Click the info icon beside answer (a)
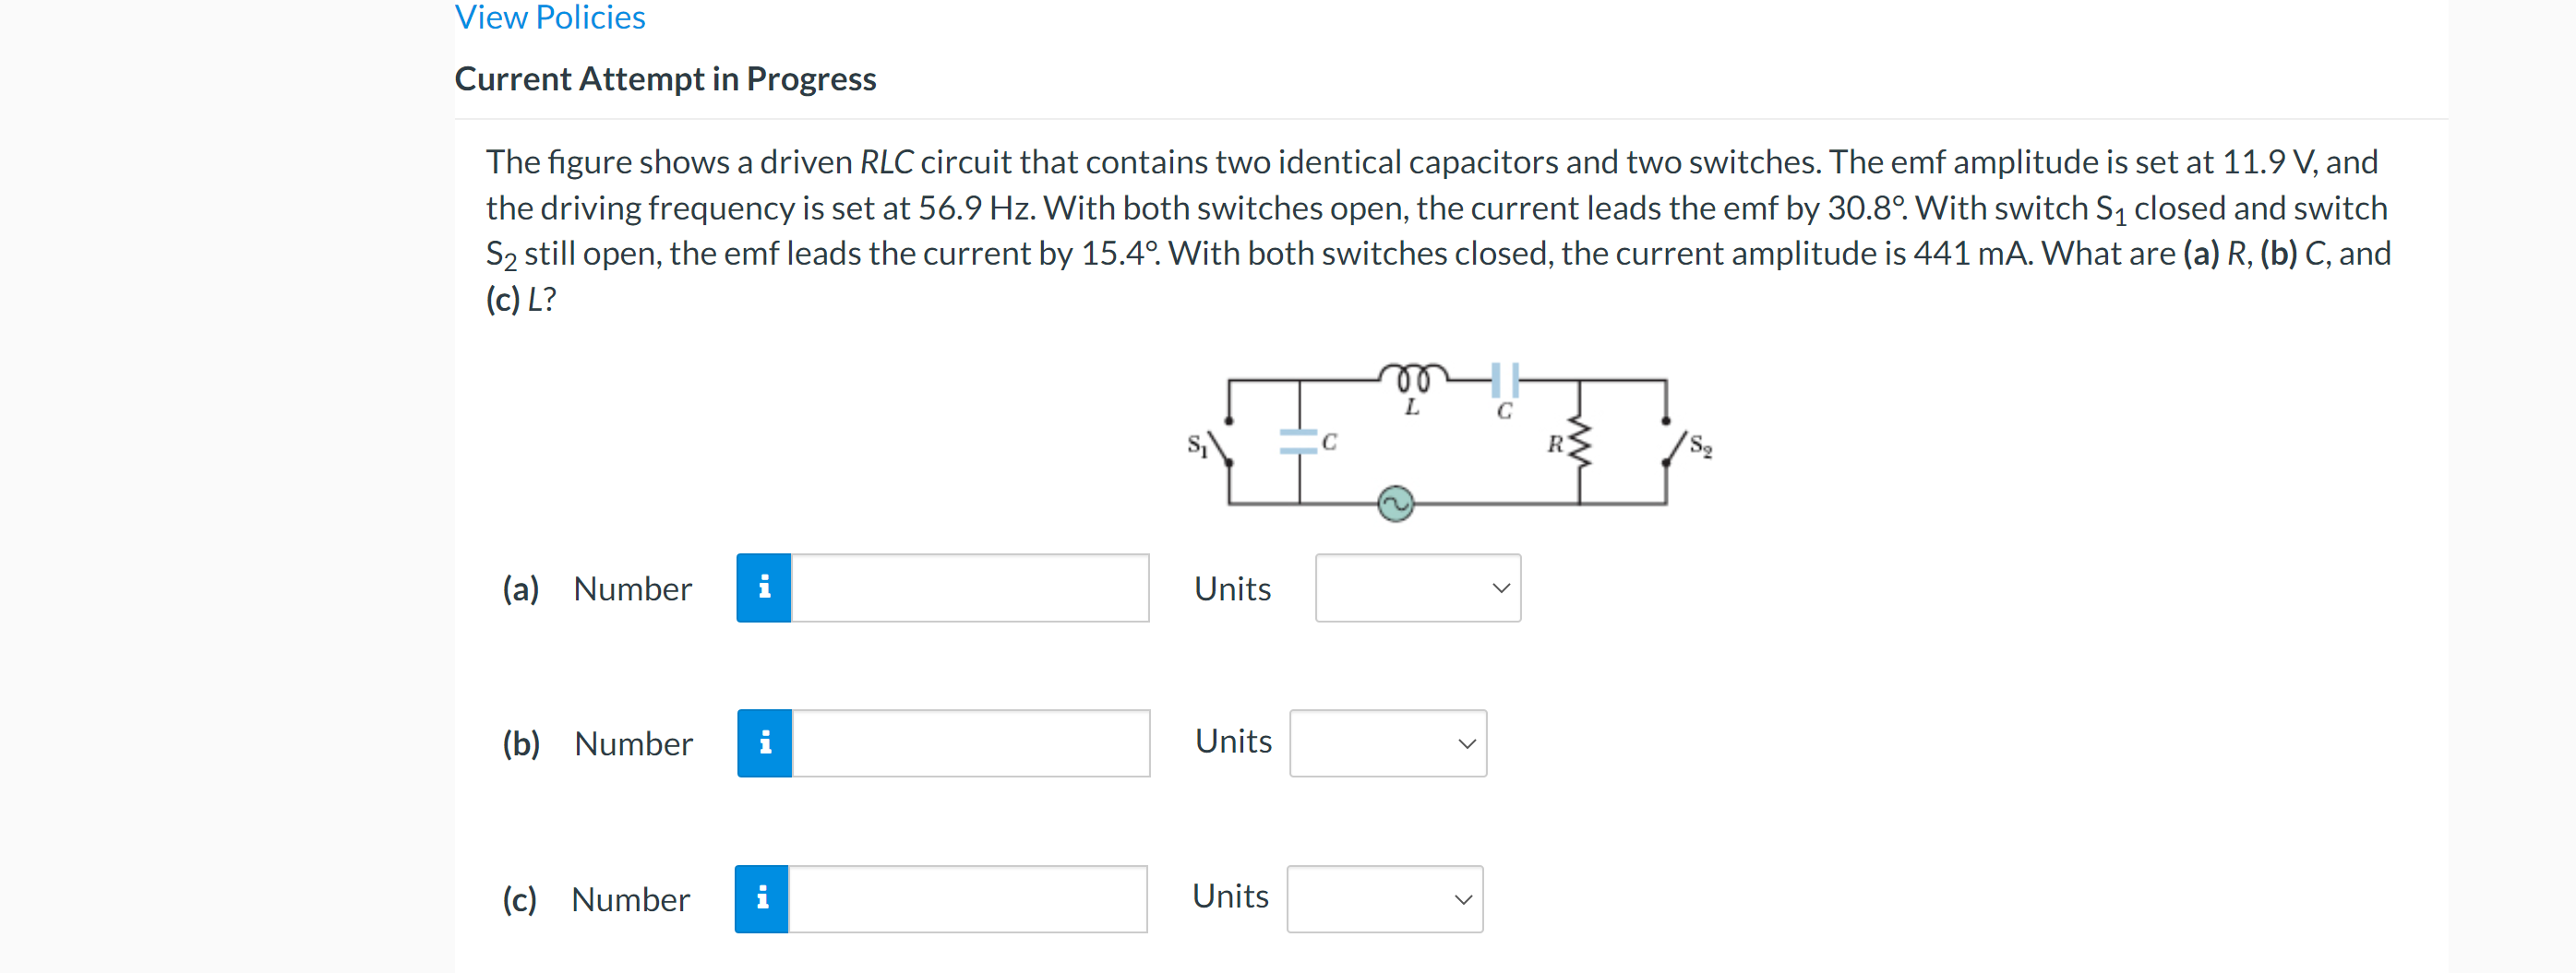The height and width of the screenshot is (973, 2576). [764, 588]
